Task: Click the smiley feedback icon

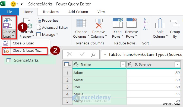Action: [13, 4]
